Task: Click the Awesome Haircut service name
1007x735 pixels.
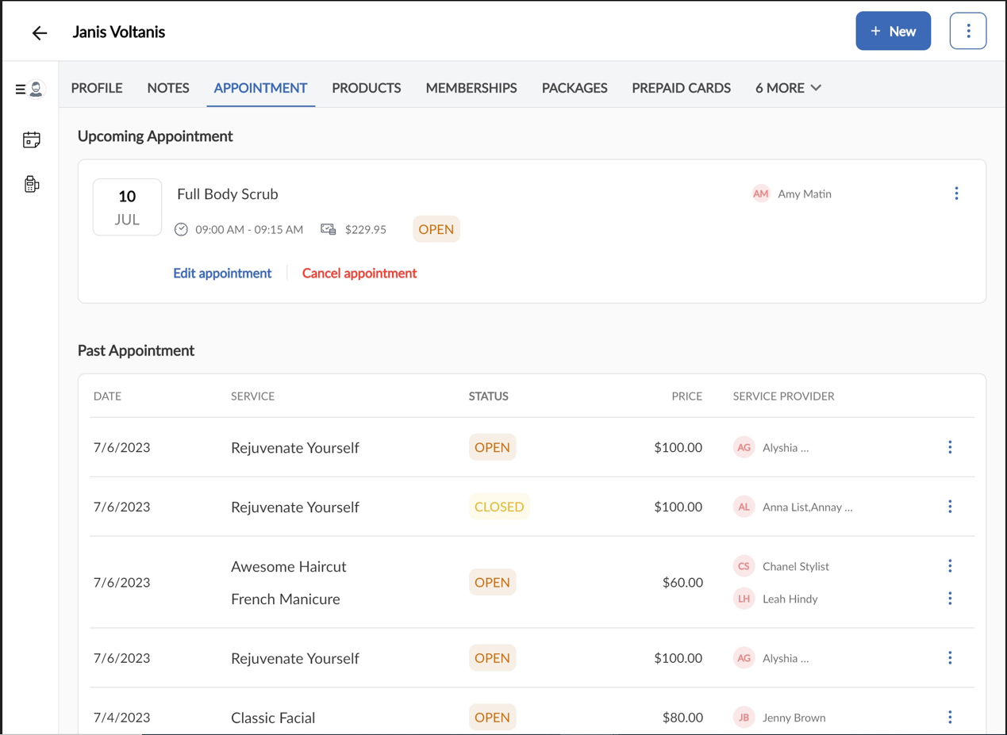Action: pos(289,566)
